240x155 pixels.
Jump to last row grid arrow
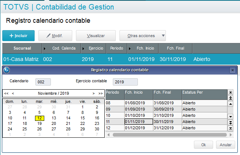click(x=230, y=129)
